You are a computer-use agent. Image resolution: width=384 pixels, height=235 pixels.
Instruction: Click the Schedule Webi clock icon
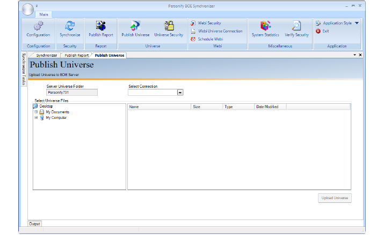click(x=193, y=39)
